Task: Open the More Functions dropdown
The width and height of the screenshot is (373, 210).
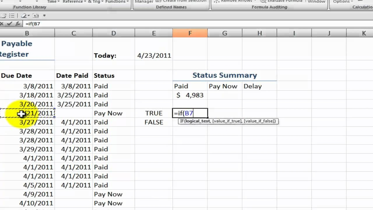Action: pyautogui.click(x=116, y=1)
